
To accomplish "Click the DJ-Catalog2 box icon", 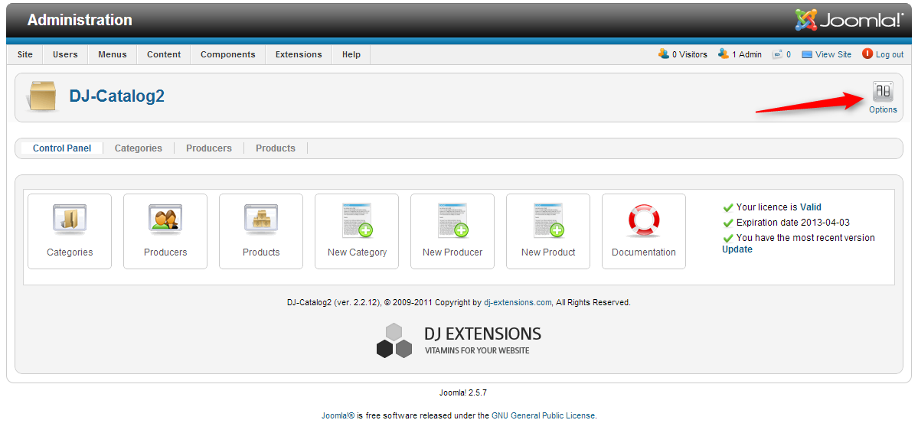I will point(41,96).
